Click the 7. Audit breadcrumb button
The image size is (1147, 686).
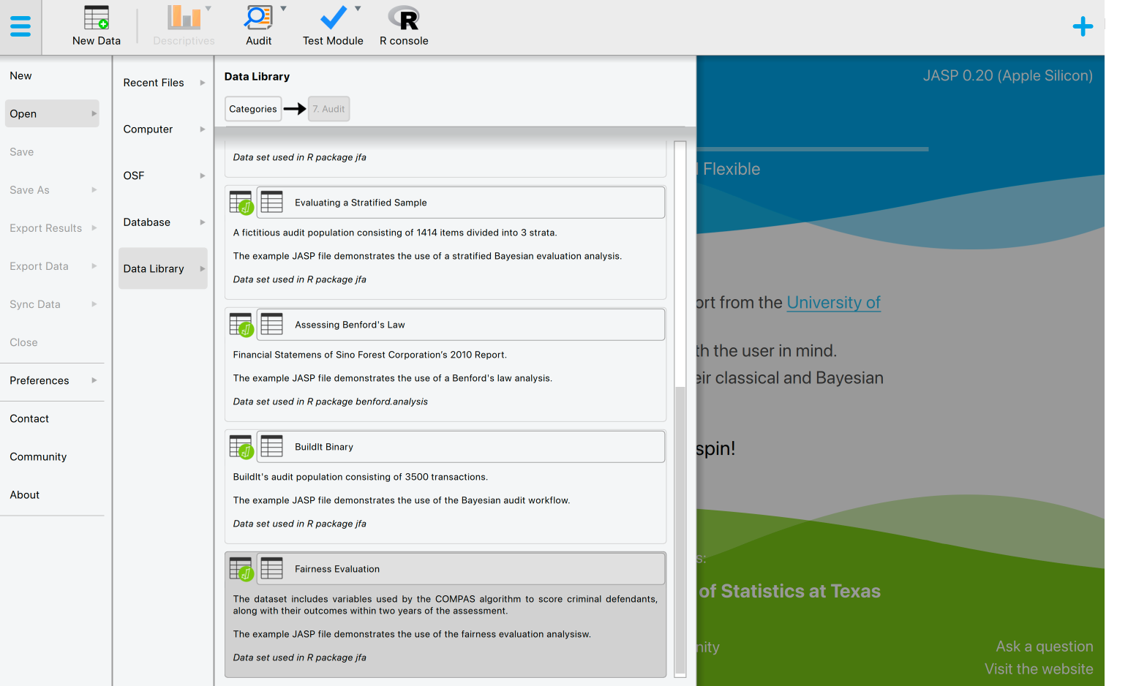coord(328,109)
